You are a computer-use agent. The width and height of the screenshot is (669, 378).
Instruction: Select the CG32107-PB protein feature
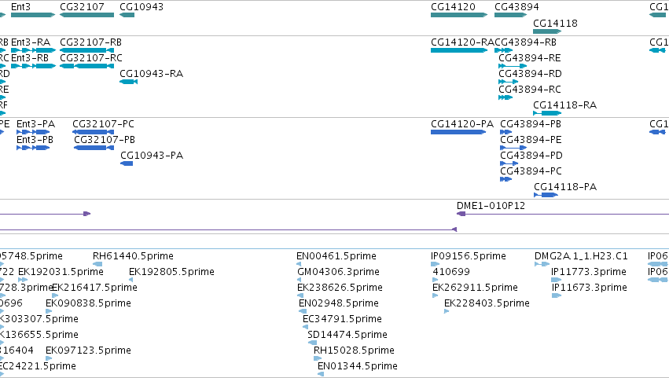pos(94,148)
